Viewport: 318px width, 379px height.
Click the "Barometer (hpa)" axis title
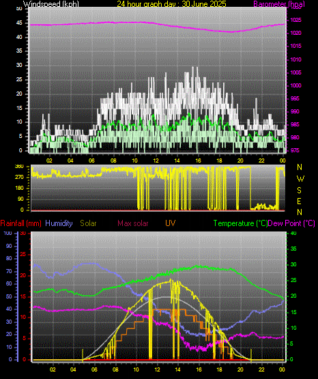point(279,4)
